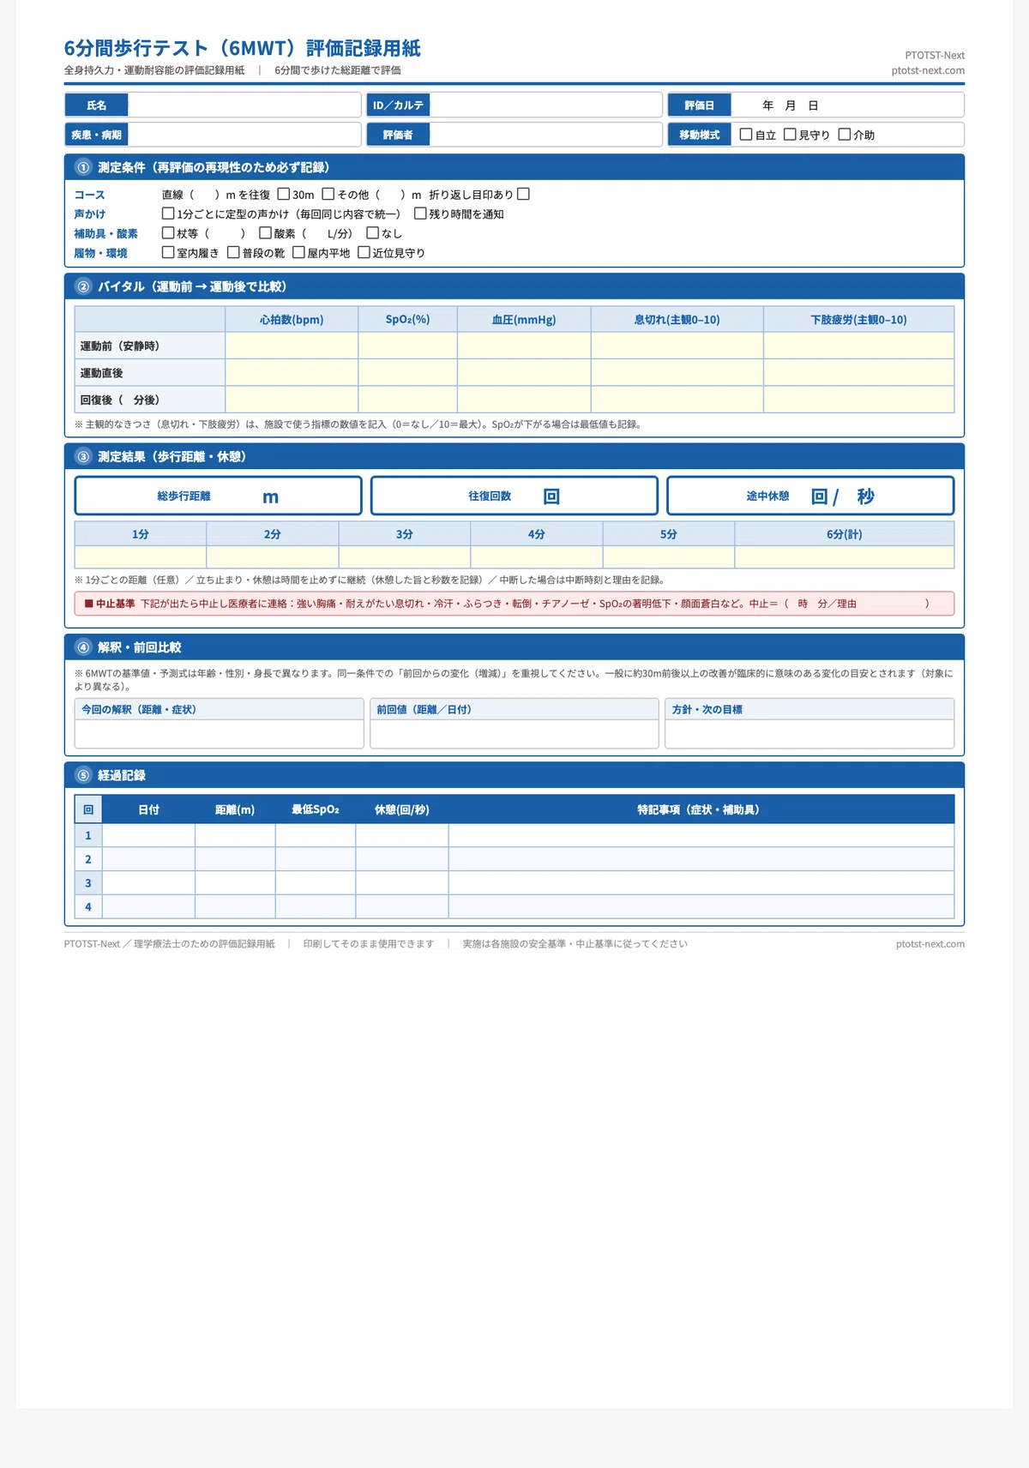Screen dimensions: 1029x1468
Task: Click the 往復回数 result box
Action: [x=514, y=496]
